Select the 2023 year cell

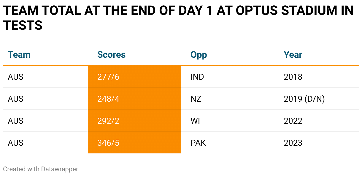coord(293,143)
